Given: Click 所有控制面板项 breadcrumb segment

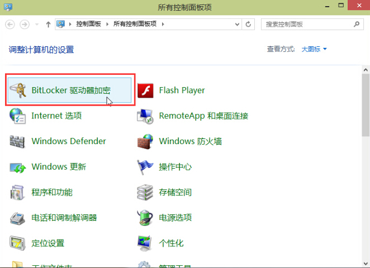Looking at the screenshot, I should tap(135, 24).
